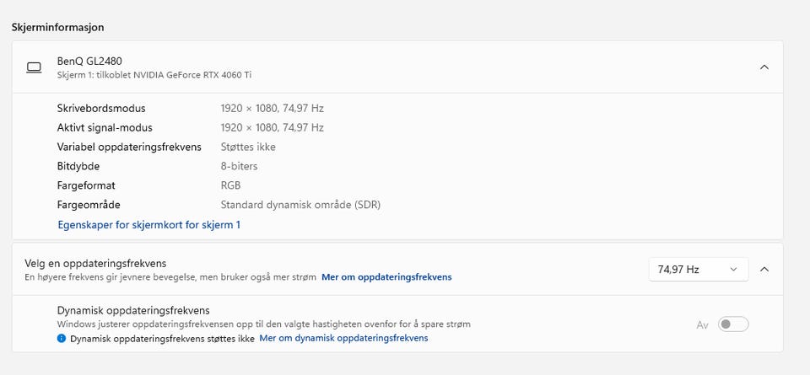810x375 pixels.
Task: Open Mer om dynamisk oppdateringsfrekvens link
Action: pos(343,339)
